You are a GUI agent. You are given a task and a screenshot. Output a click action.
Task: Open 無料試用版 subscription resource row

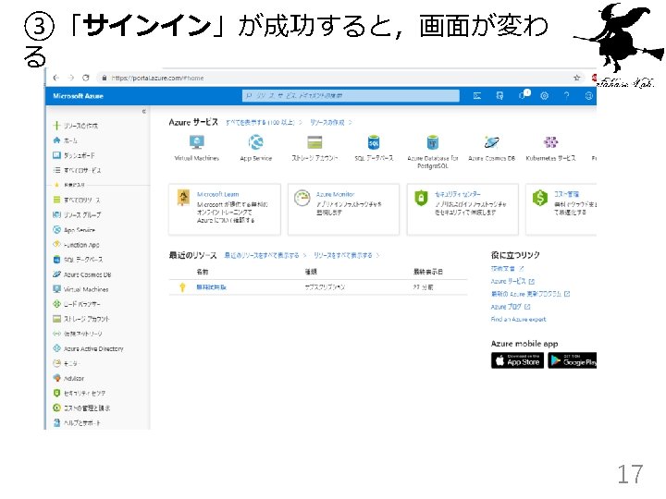point(317,287)
